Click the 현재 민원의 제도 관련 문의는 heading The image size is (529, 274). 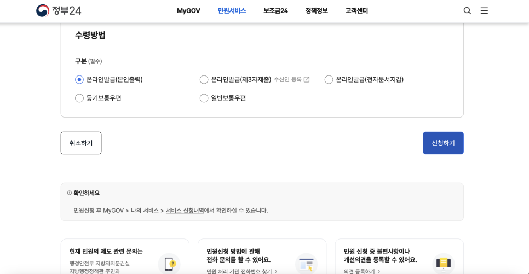(106, 252)
